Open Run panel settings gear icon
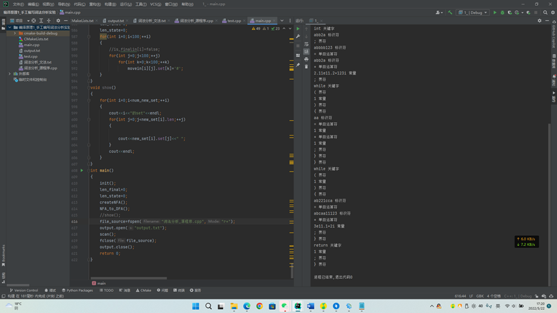Screen dimensions: 557x313 tap(540, 21)
